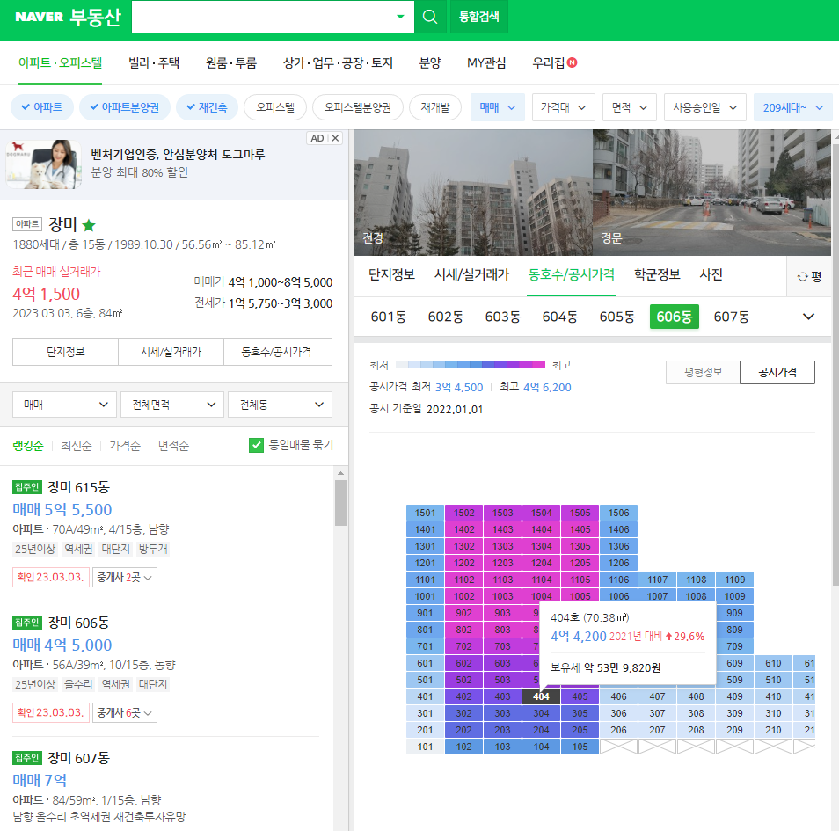This screenshot has height=831, width=839.
Task: Open the MY관심 tab
Action: tap(485, 62)
